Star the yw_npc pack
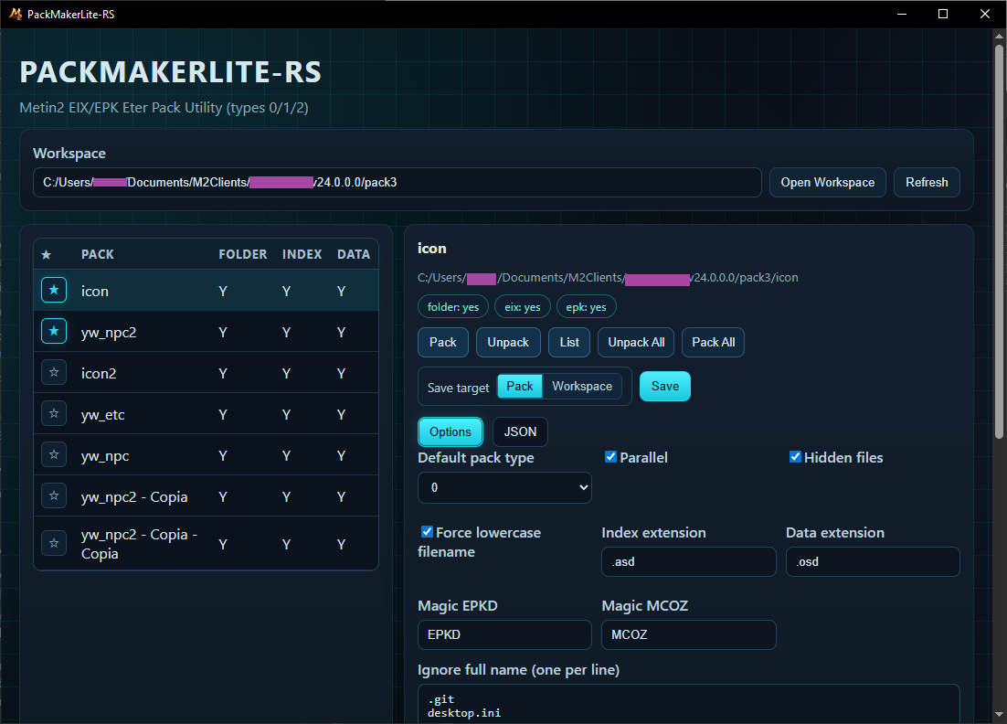Viewport: 1007px width, 724px height. click(x=53, y=454)
